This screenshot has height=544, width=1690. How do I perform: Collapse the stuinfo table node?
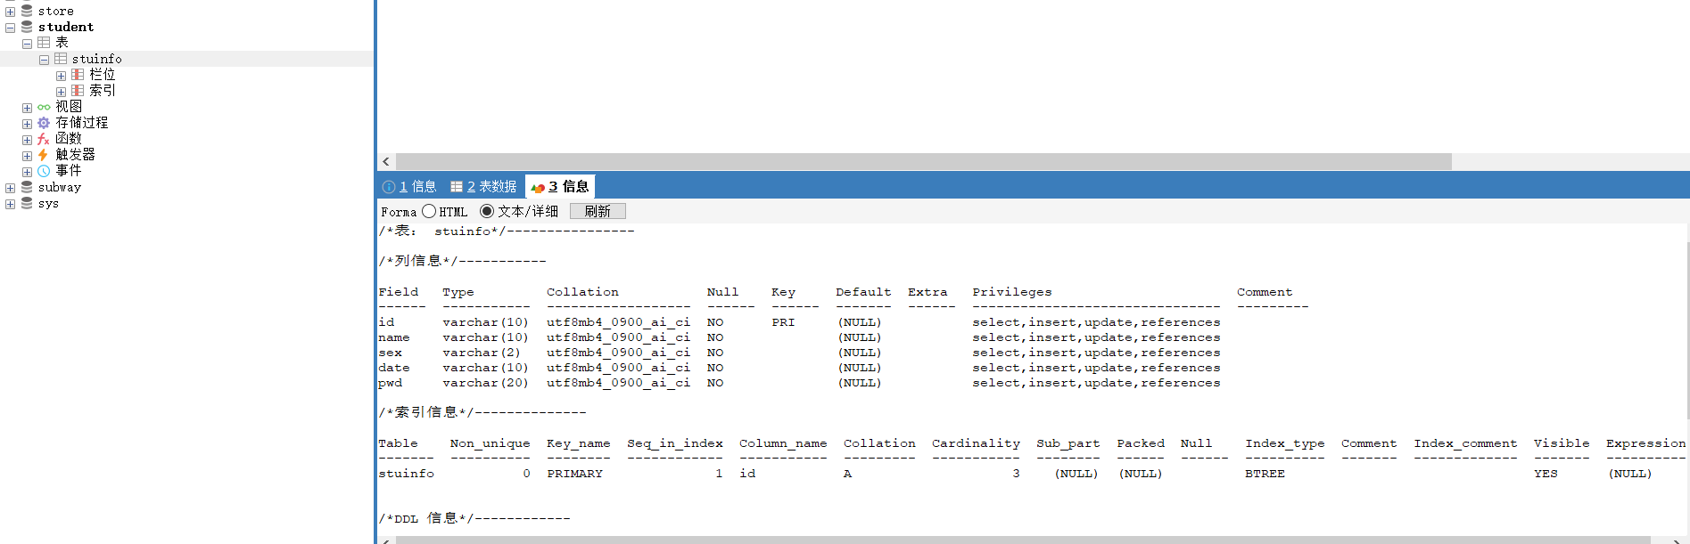point(44,60)
